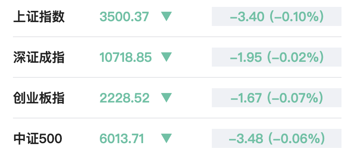Open the 中证500 index name
Viewport: 351px width, 160px height.
pos(38,138)
